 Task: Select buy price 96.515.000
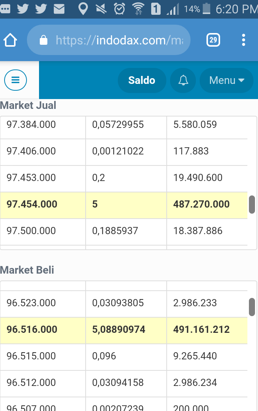pyautogui.click(x=31, y=356)
